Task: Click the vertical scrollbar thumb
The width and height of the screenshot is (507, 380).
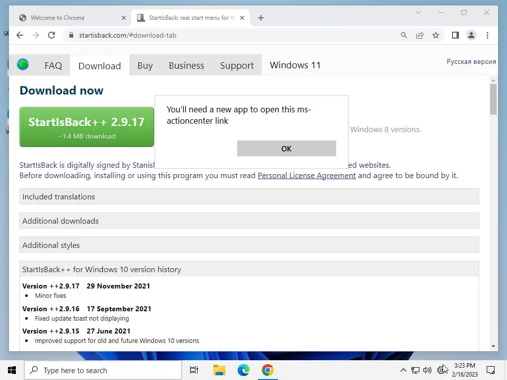Action: point(493,99)
